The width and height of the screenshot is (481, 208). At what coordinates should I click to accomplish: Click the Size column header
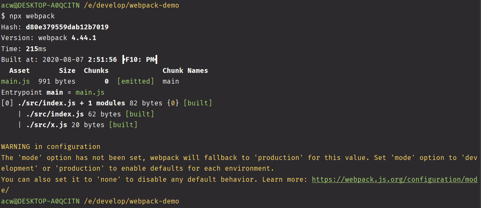coord(67,71)
